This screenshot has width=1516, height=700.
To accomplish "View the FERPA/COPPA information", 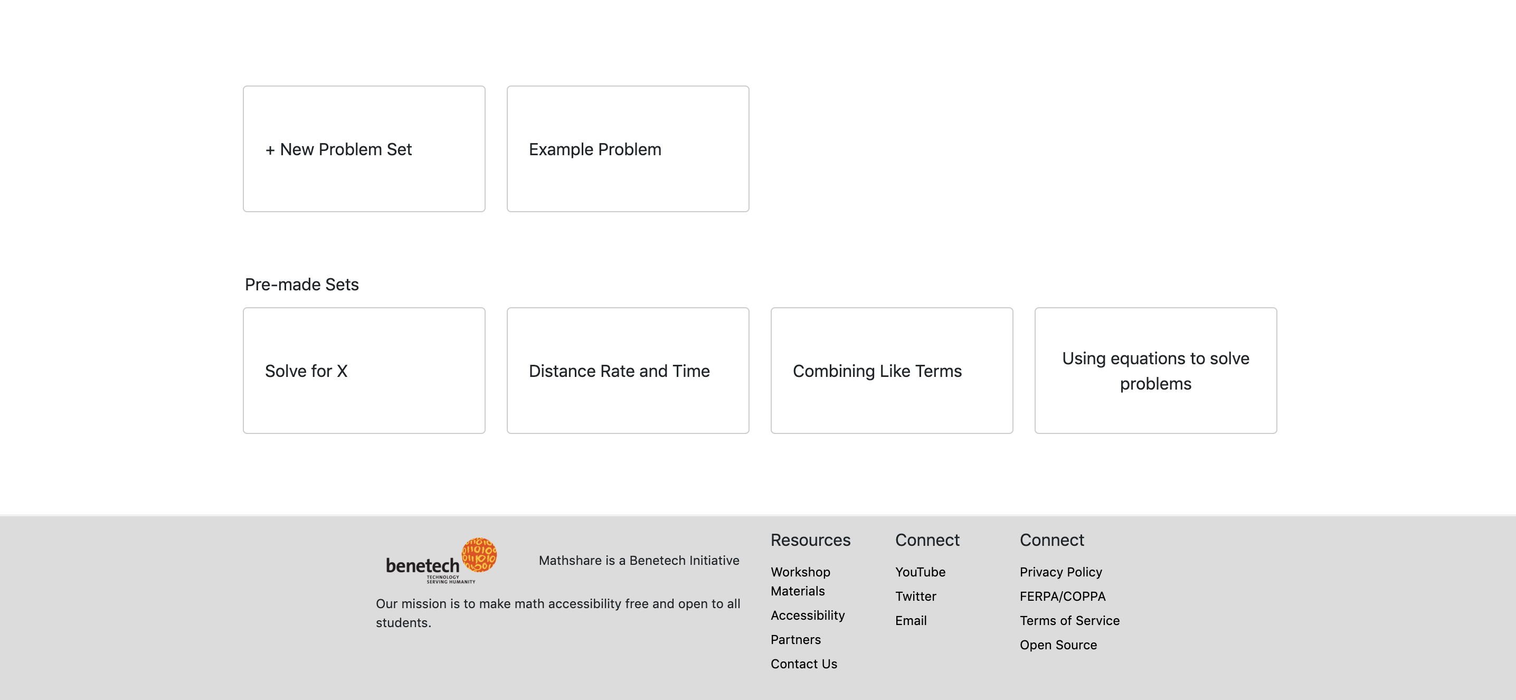I will click(1062, 597).
